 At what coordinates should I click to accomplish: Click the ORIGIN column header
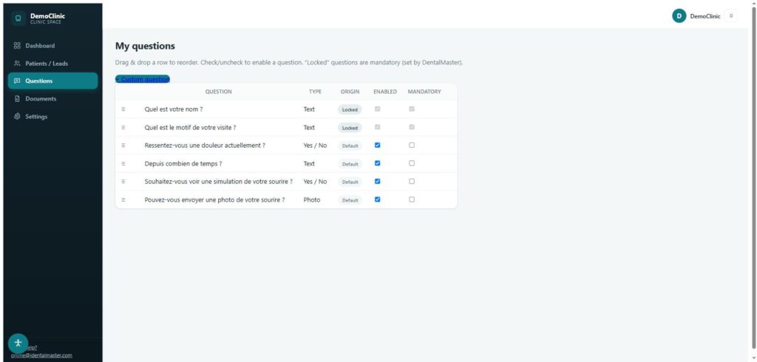[350, 92]
